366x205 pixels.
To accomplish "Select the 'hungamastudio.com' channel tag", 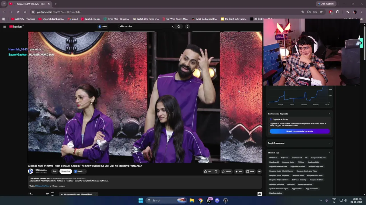I will pos(318,158).
